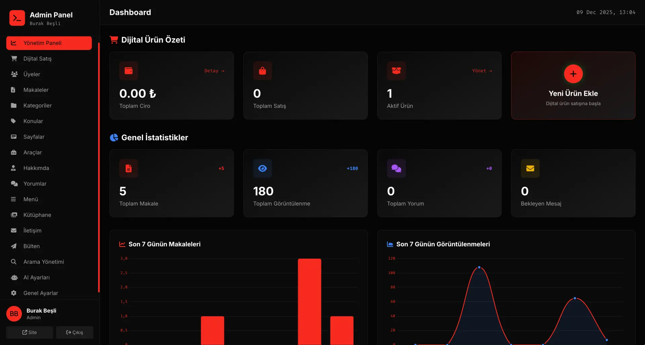Open Dijital Satış in the sidebar
This screenshot has width=645, height=345.
(37, 59)
